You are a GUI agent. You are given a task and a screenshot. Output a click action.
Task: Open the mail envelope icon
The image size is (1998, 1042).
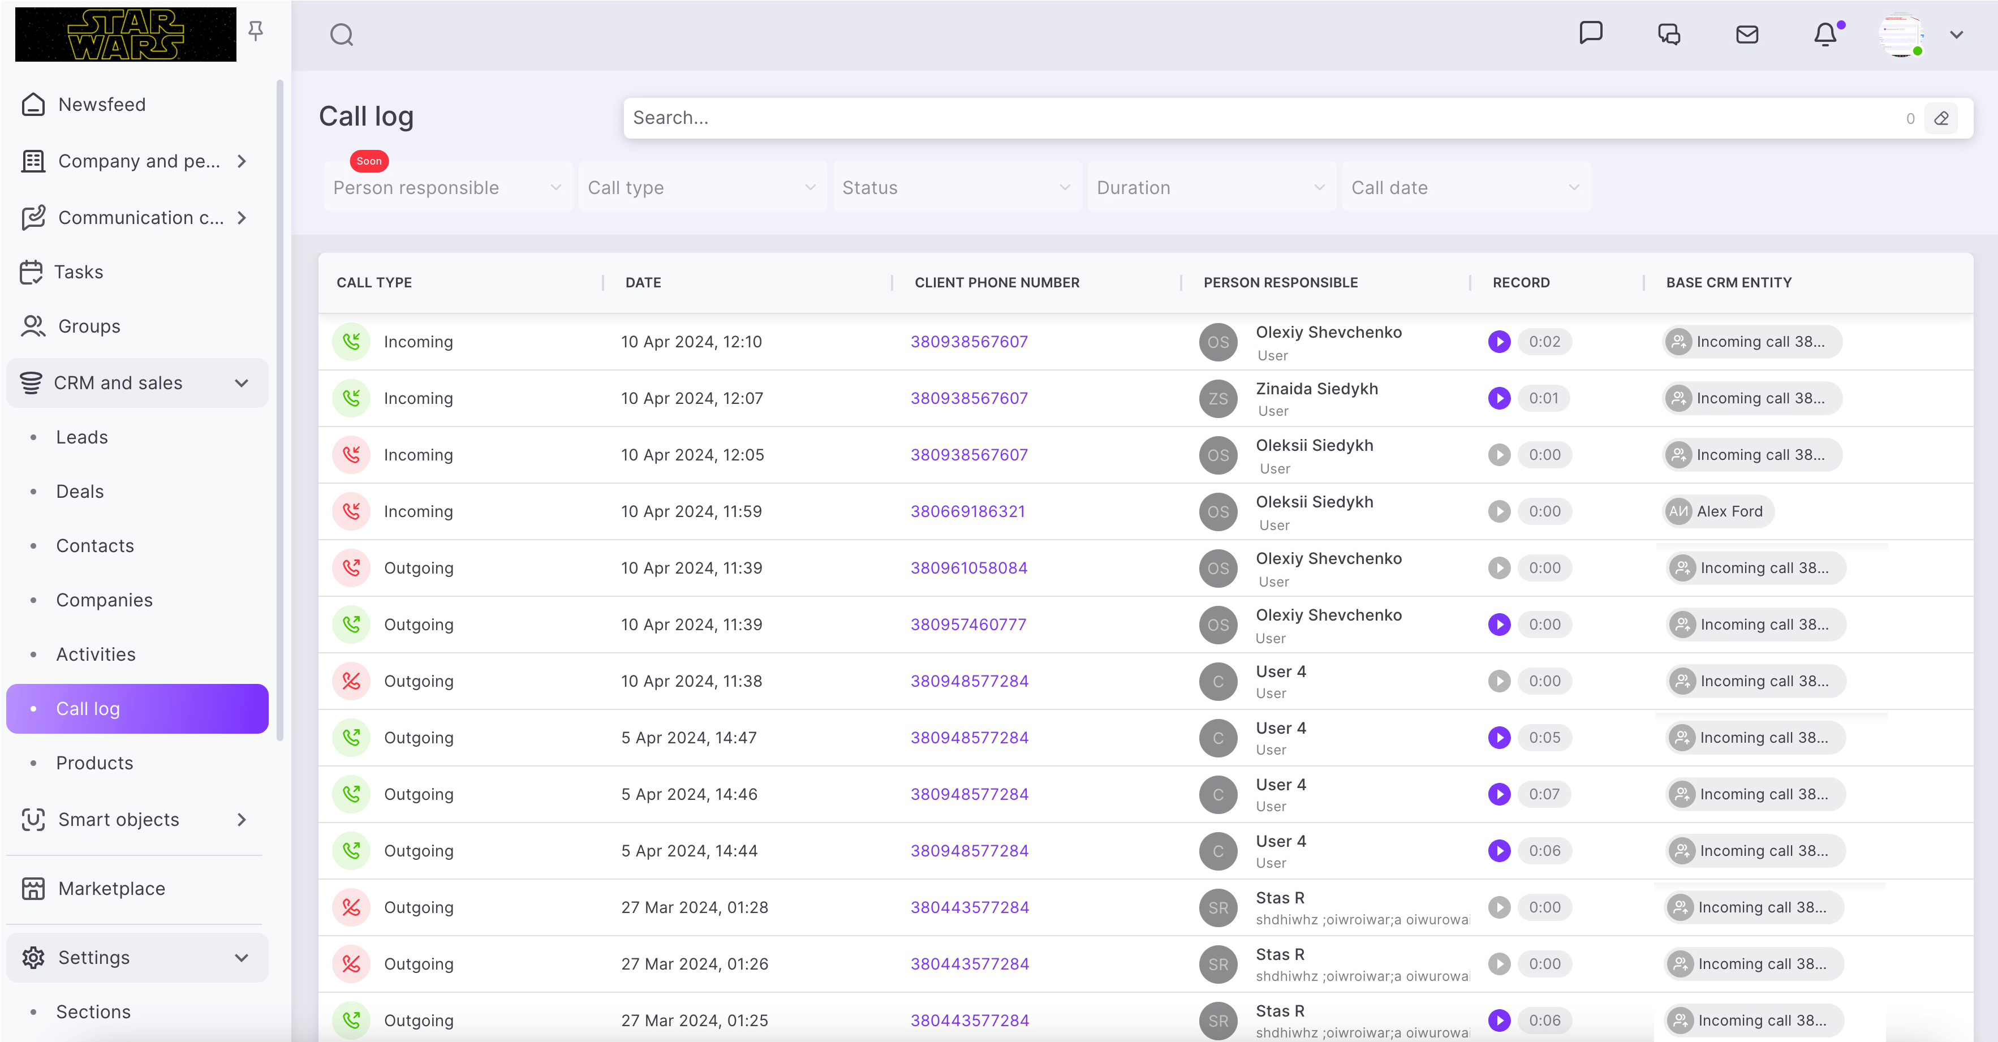pyautogui.click(x=1747, y=35)
